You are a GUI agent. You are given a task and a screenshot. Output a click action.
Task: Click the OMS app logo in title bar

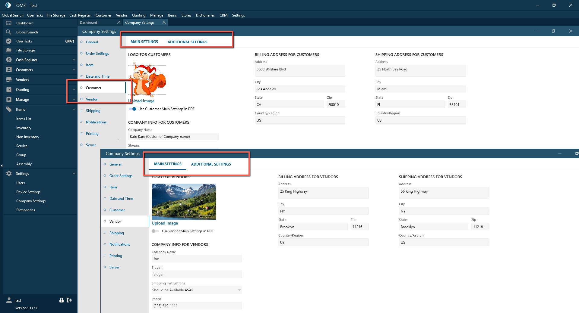[x=8, y=5]
